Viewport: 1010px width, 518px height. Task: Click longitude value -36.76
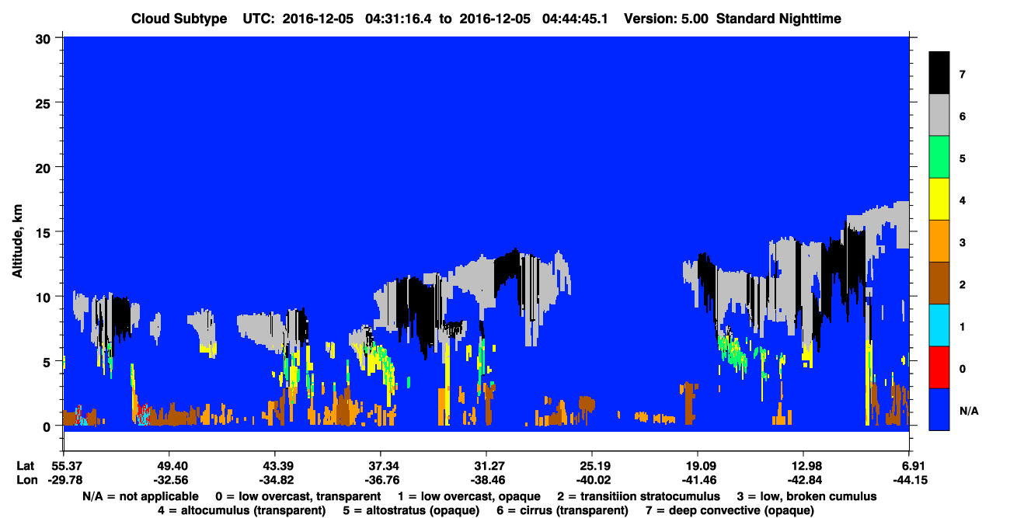point(381,480)
